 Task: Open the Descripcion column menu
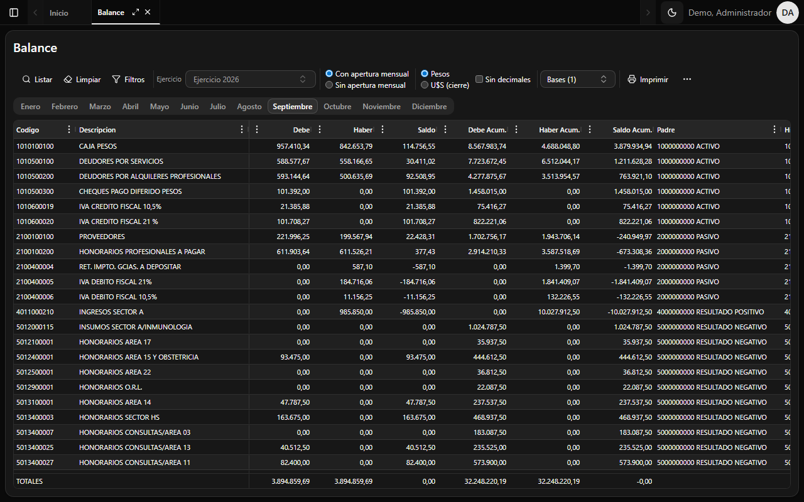(242, 130)
